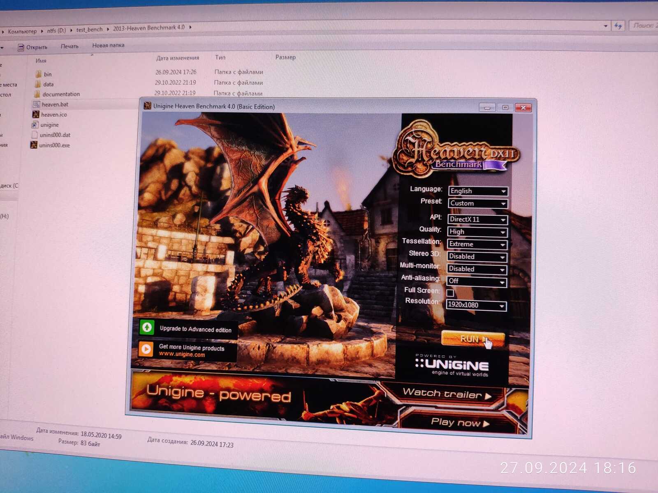The image size is (658, 493).
Task: Click the 2013-Heaven Benchmark 4.0 breadcrumb
Action: [149, 28]
